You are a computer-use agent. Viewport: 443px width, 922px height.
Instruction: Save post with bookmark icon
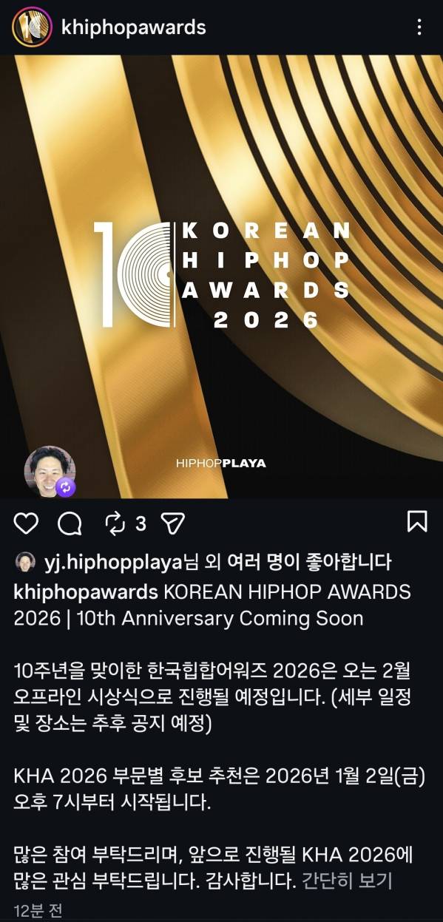tap(417, 521)
